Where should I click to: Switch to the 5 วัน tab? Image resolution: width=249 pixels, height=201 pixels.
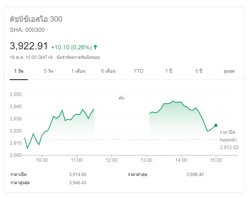pos(49,71)
